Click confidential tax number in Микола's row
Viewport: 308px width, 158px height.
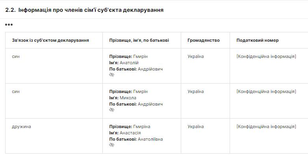[x=266, y=91]
